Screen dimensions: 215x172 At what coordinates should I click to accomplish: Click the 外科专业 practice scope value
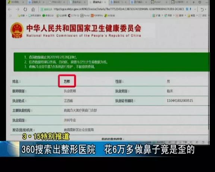70,120
